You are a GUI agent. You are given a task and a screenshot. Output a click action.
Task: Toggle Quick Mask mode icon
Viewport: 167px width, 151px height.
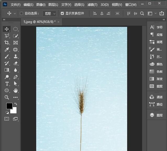tap(7, 119)
